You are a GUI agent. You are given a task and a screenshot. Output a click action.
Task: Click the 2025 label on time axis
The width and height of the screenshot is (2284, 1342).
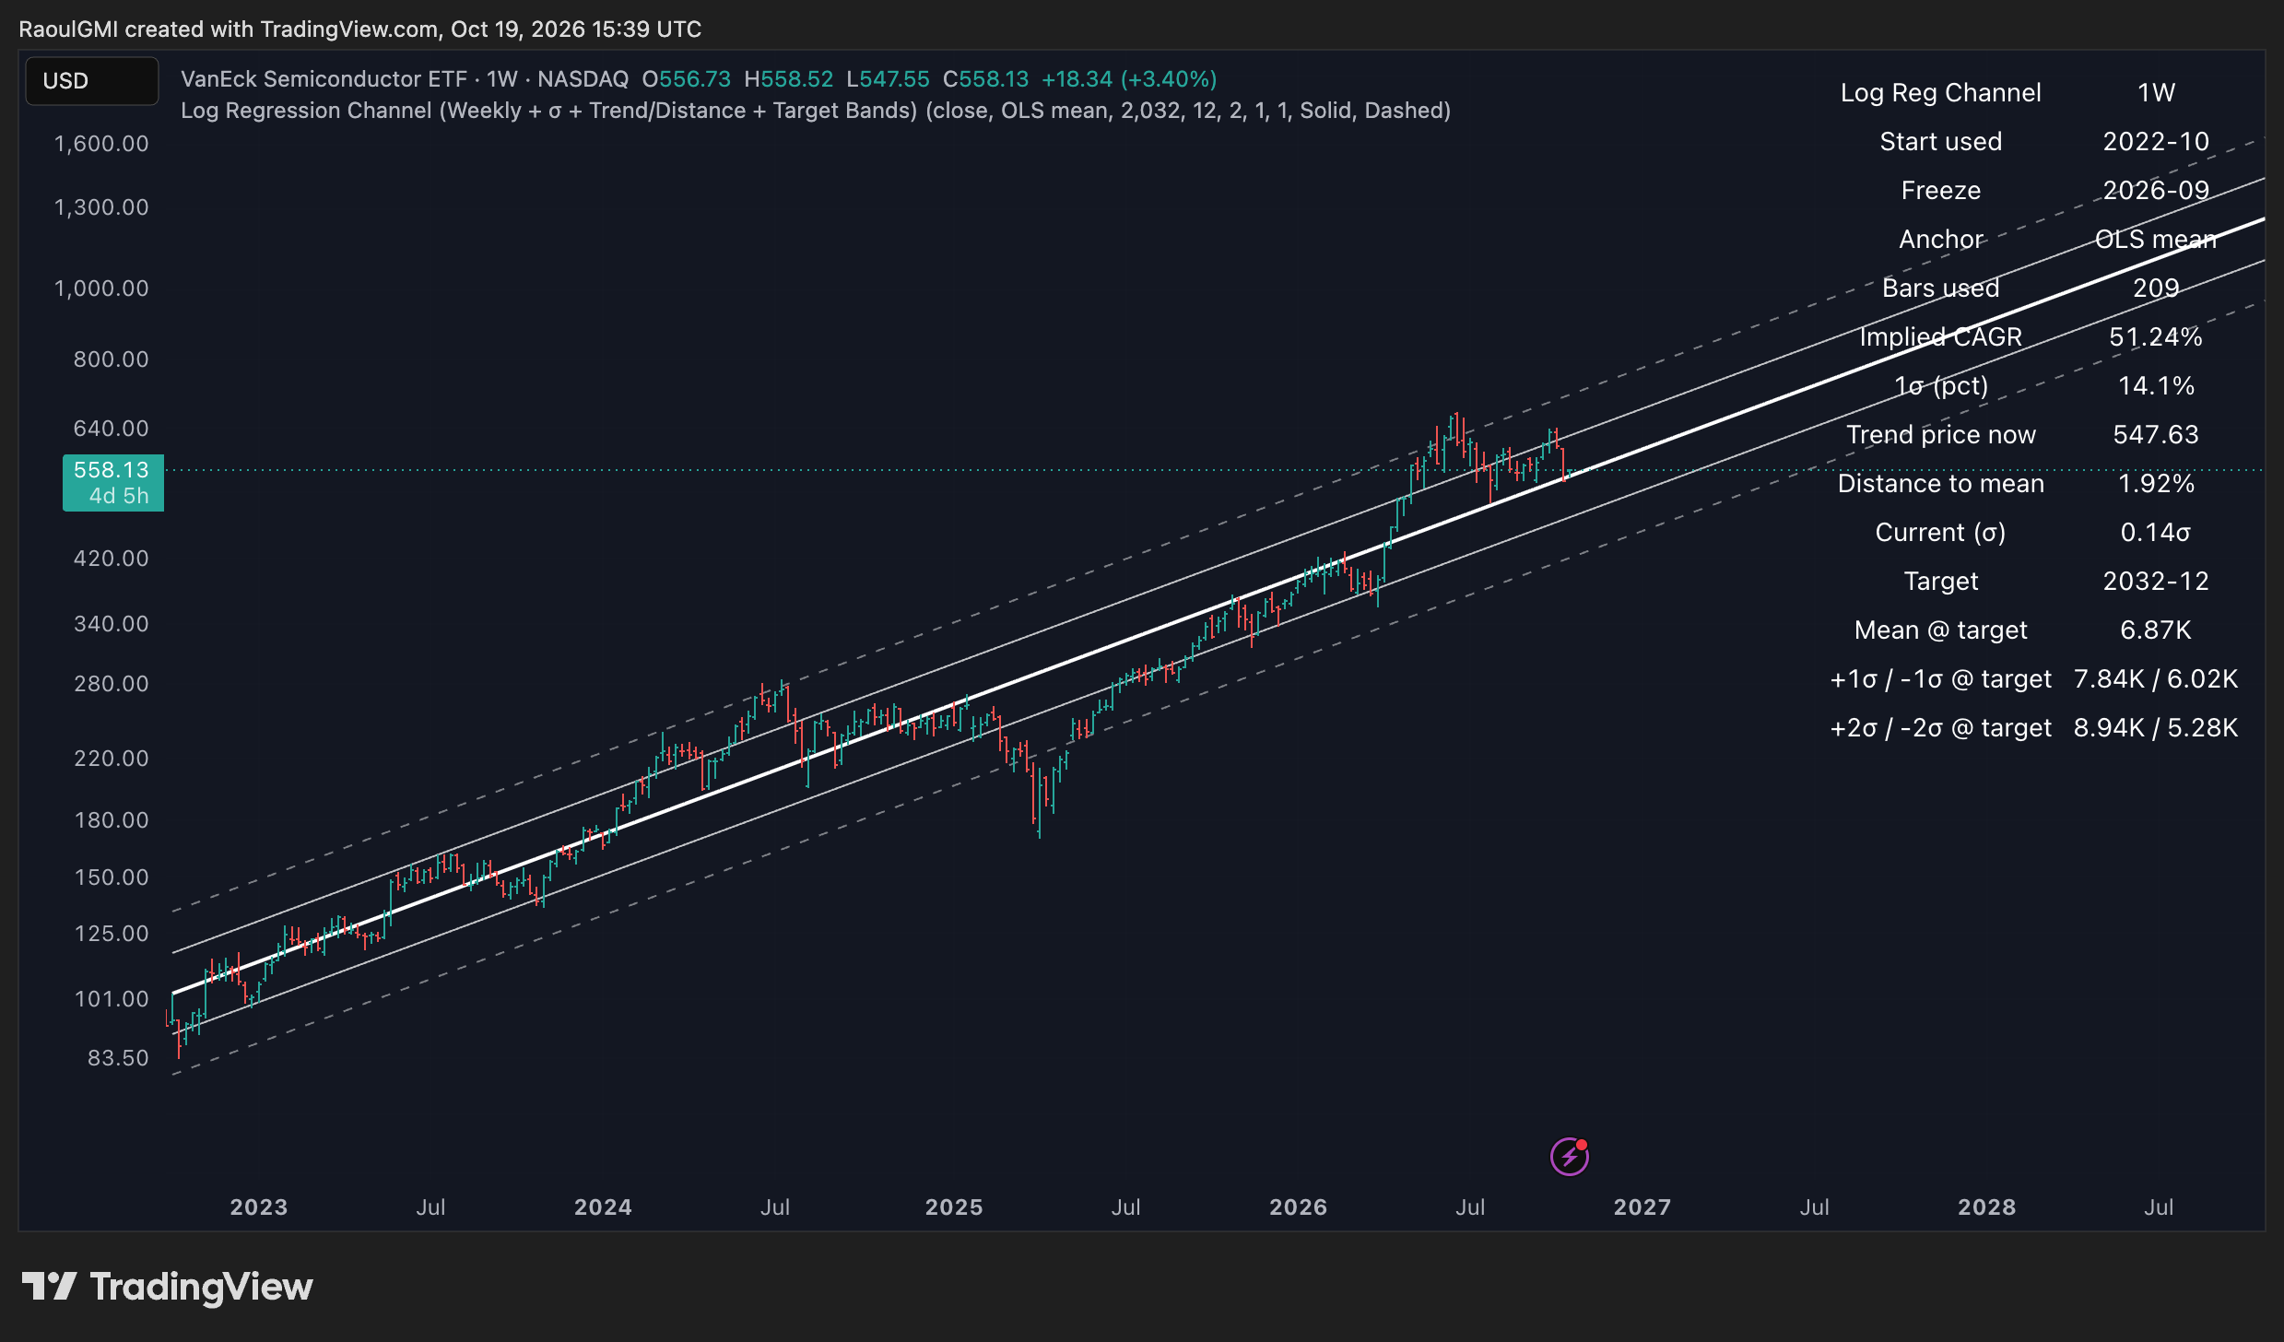pyautogui.click(x=954, y=1207)
